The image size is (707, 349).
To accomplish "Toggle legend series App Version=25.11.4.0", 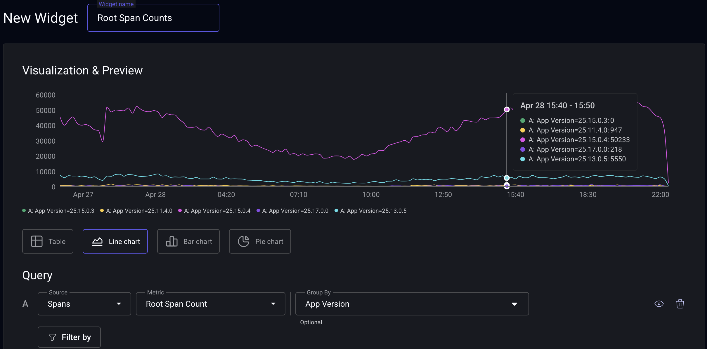I will 136,211.
